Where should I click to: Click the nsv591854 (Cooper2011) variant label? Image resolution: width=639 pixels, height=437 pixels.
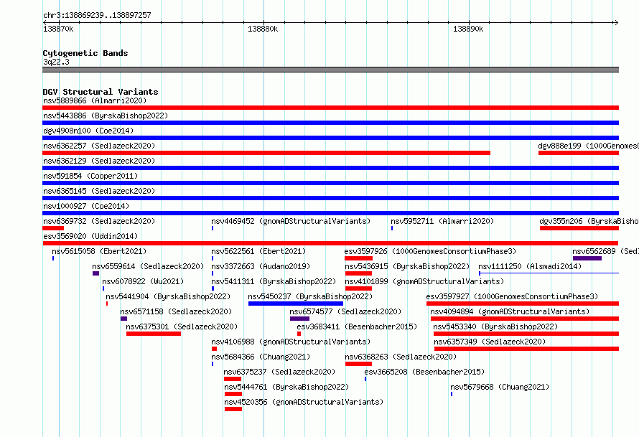coord(90,176)
